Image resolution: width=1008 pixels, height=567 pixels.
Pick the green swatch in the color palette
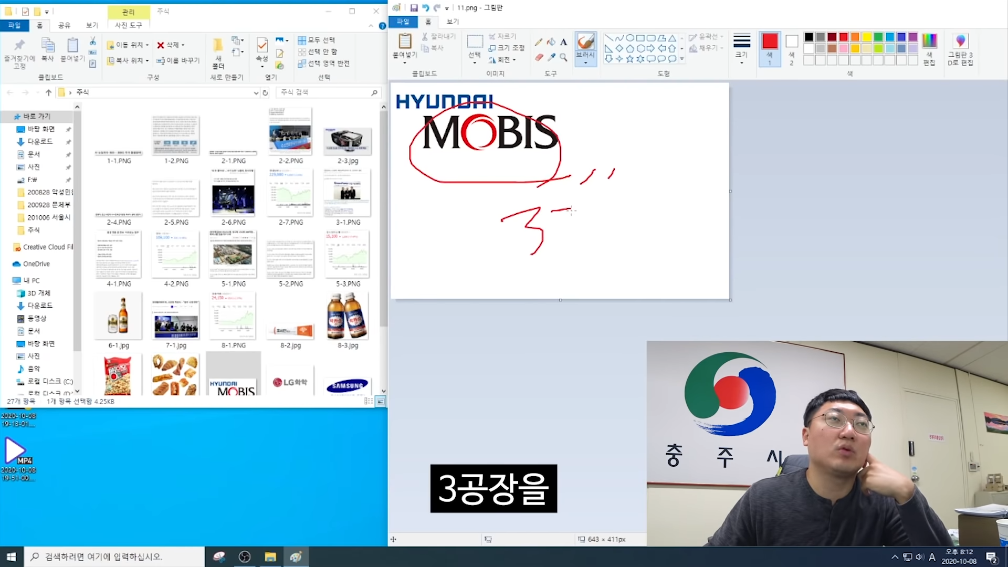click(878, 37)
